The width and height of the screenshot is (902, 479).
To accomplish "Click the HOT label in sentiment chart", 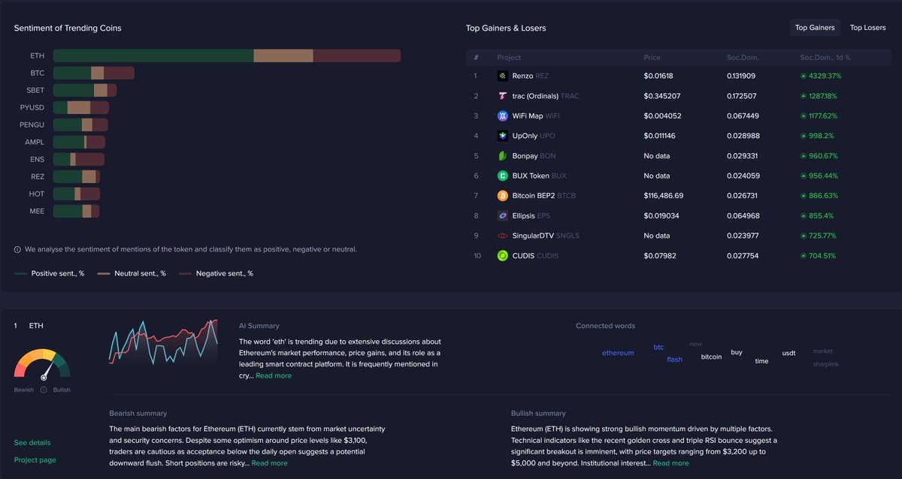I will tap(37, 194).
